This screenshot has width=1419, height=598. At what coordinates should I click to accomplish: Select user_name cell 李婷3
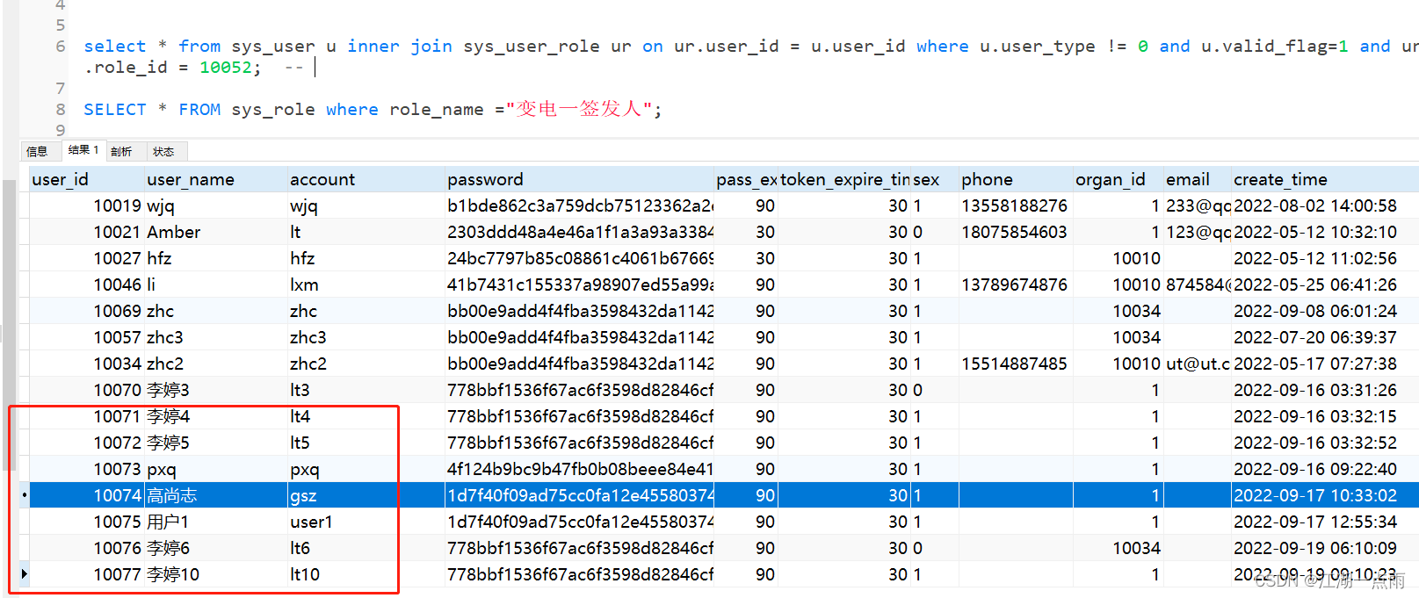point(215,390)
